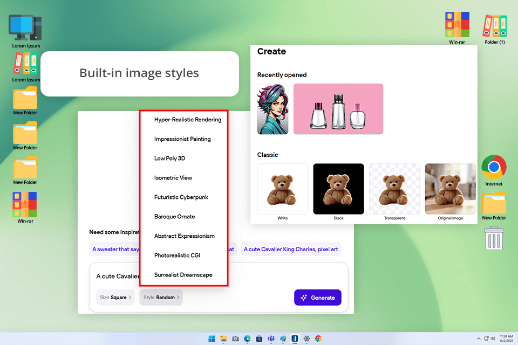The height and width of the screenshot is (345, 518).
Task: Launch Microsoft Edge from taskbar
Action: pyautogui.click(x=248, y=339)
